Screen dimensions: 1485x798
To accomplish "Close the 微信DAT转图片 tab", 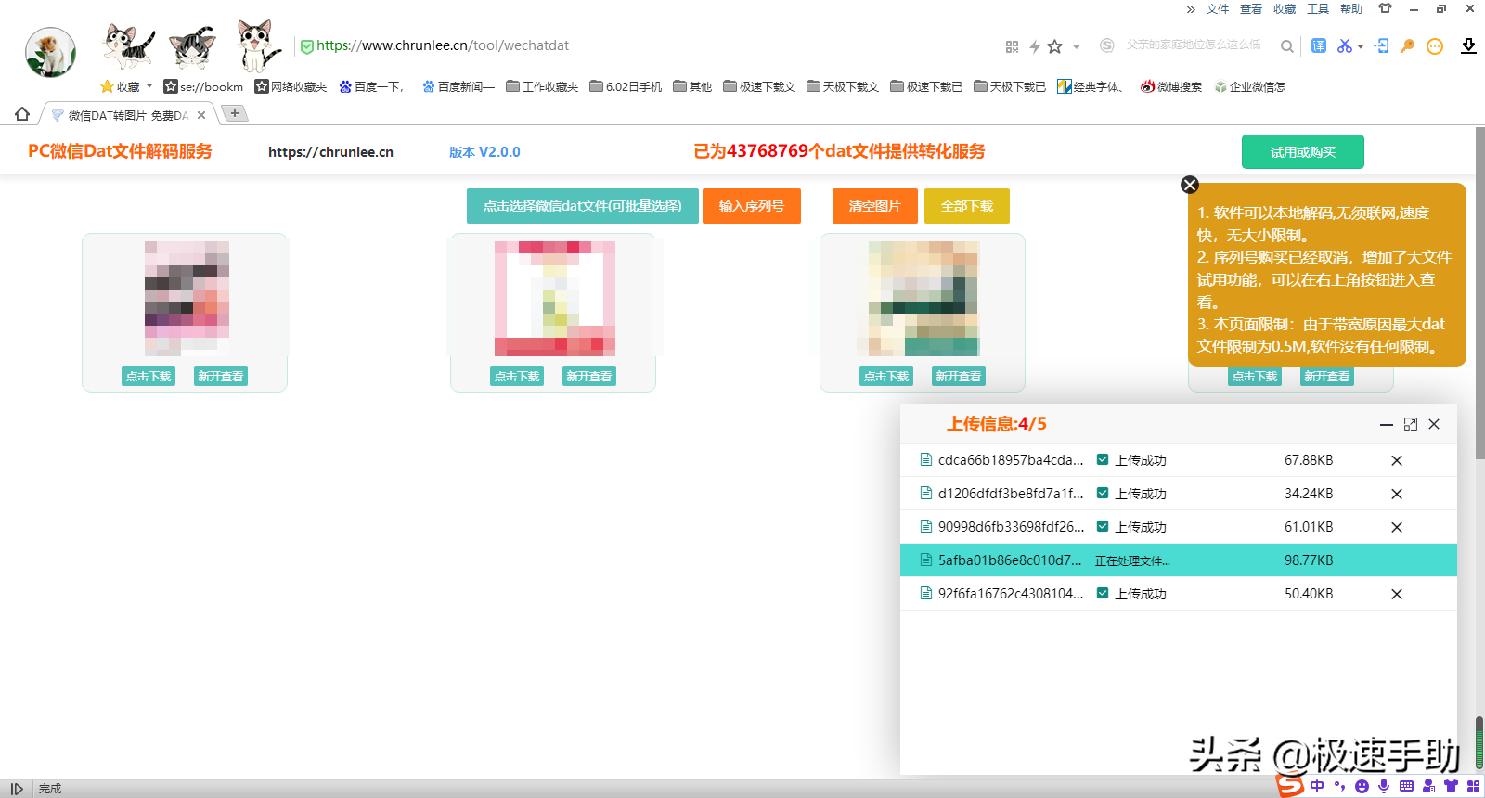I will click(x=201, y=115).
